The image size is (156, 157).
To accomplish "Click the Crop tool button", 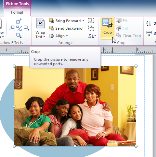I will point(107,28).
